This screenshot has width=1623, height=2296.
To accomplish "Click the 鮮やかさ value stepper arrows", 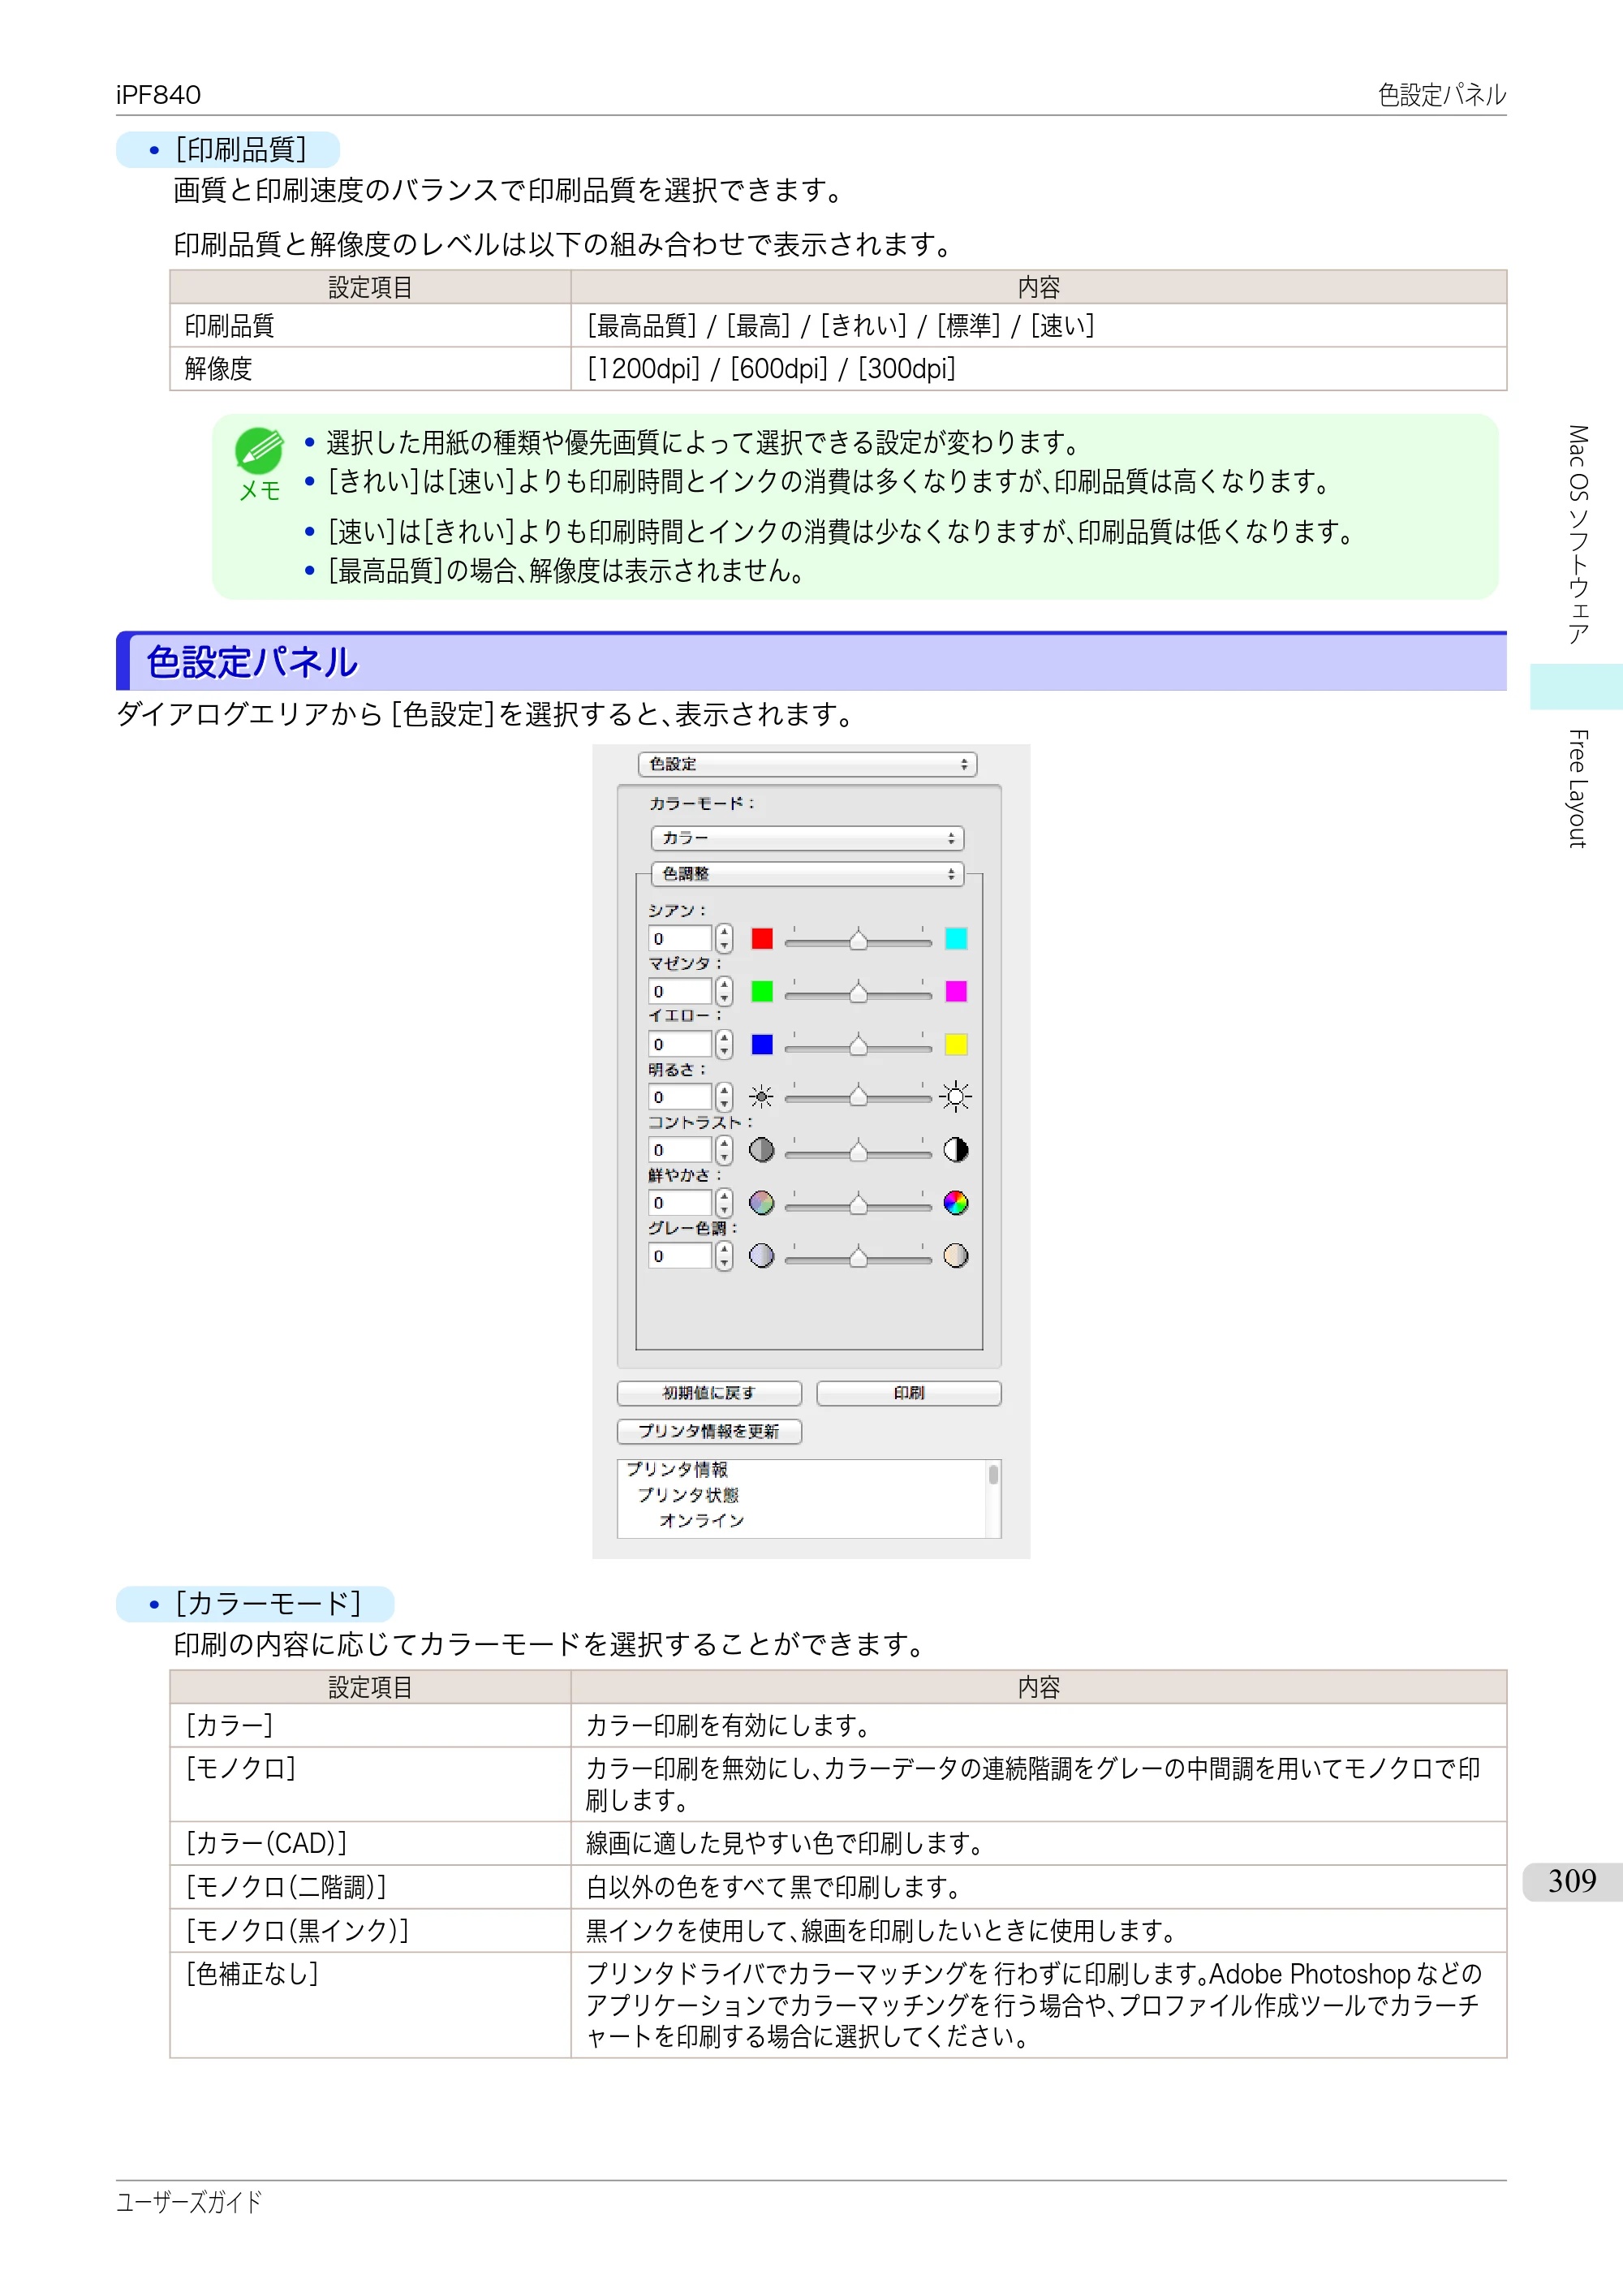I will pyautogui.click(x=724, y=1203).
